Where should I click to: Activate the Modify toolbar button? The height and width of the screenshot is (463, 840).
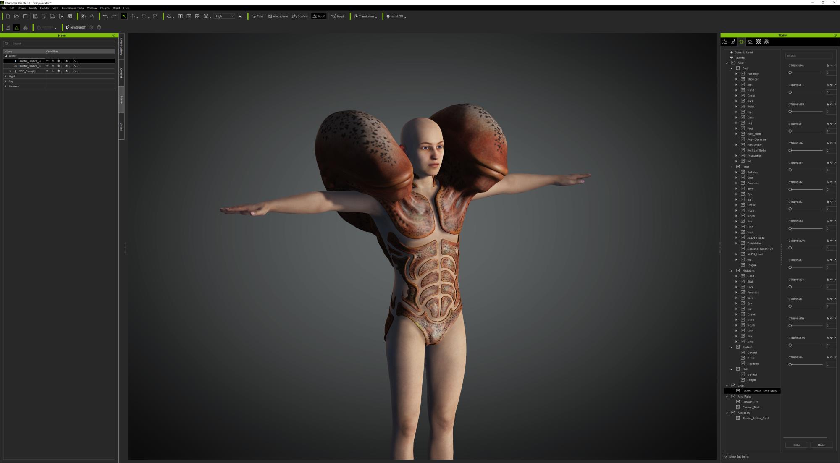pyautogui.click(x=319, y=16)
